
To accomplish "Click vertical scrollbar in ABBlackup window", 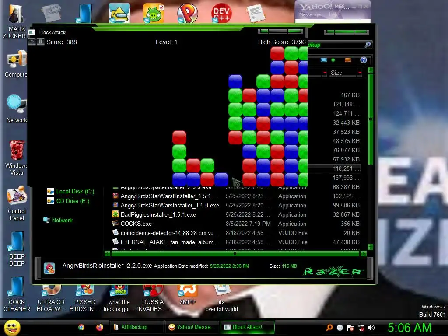I will pyautogui.click(x=370, y=119).
